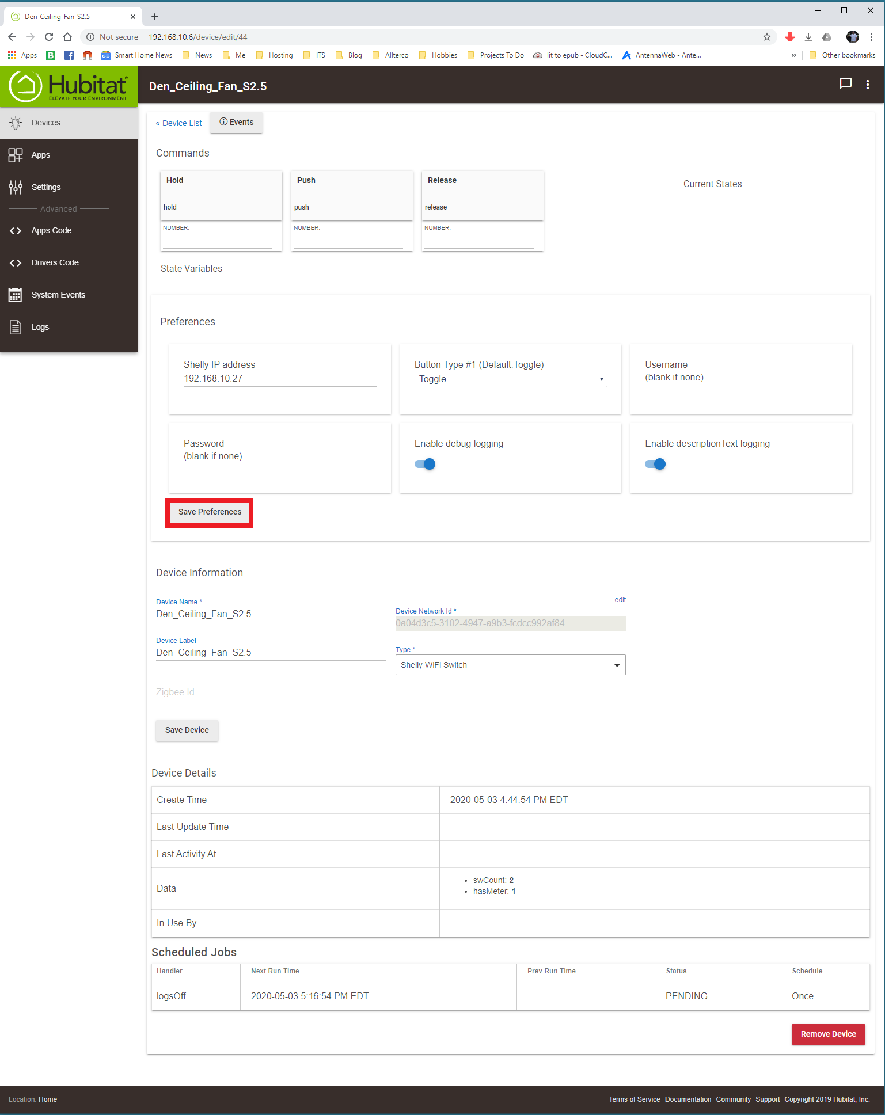Open Community footer link

coord(733,1099)
